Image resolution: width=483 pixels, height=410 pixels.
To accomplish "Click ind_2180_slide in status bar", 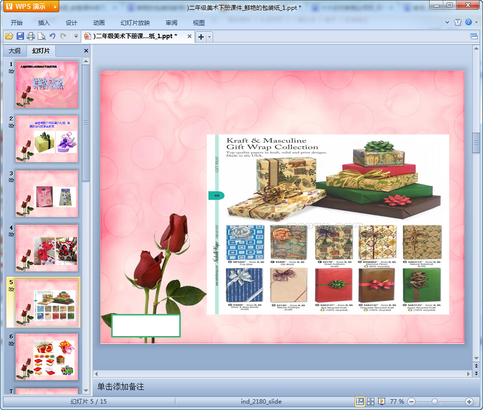I will point(261,402).
